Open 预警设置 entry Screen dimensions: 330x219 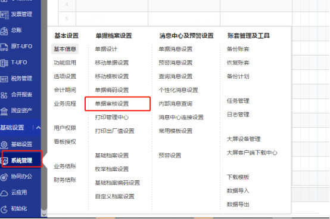[x=170, y=156]
